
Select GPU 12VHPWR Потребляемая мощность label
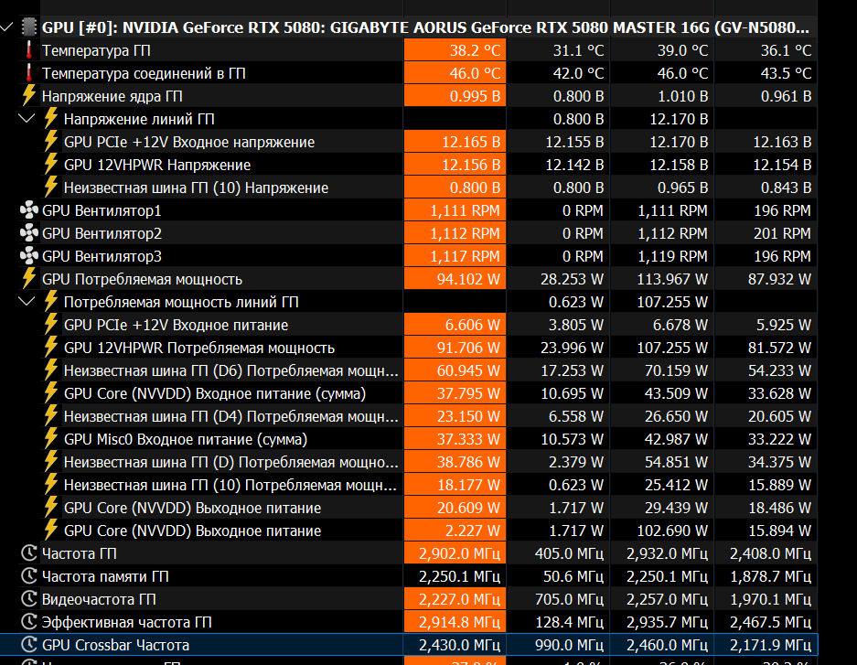[x=199, y=349]
